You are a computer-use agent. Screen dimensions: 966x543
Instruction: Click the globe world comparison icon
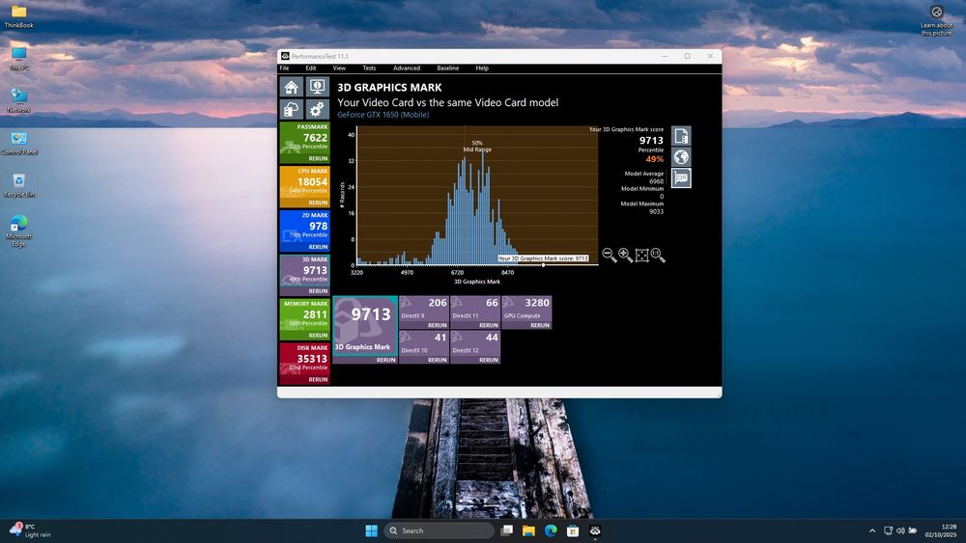pos(681,157)
